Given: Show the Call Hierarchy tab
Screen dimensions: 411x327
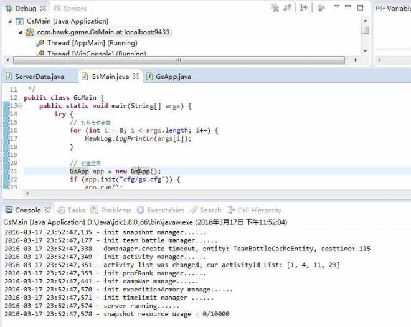Looking at the screenshot, I should [259, 211].
